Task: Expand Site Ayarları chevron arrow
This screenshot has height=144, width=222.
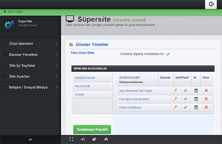Action: click(x=57, y=77)
